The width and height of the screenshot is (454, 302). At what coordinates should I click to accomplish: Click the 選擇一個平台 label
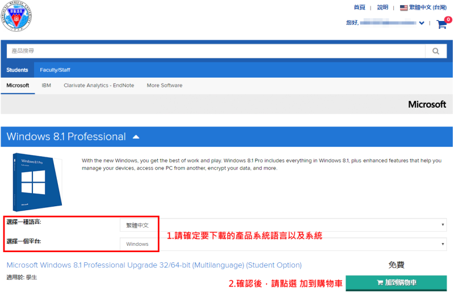24,241
